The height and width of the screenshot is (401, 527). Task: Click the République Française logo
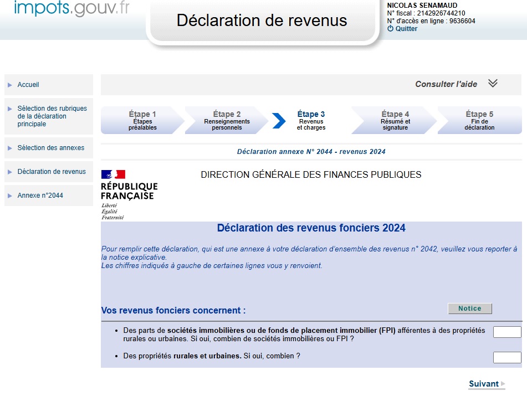(129, 194)
